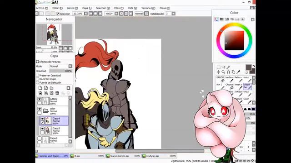Show the Capa1 layer
291x163 pixels.
[40, 138]
